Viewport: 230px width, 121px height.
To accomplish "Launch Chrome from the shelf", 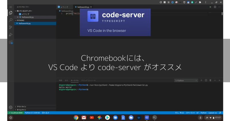I will pyautogui.click(x=76, y=118).
